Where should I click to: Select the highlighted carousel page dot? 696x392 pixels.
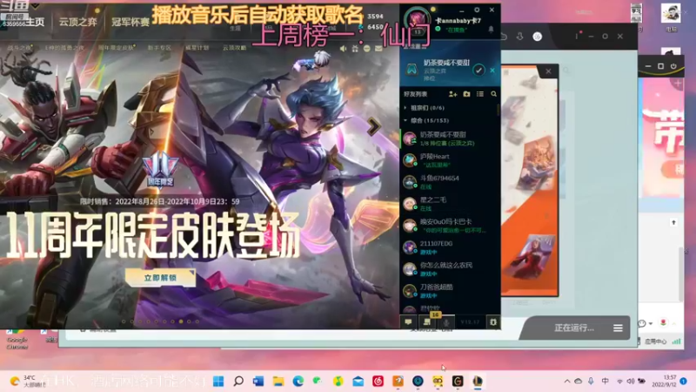(181, 321)
